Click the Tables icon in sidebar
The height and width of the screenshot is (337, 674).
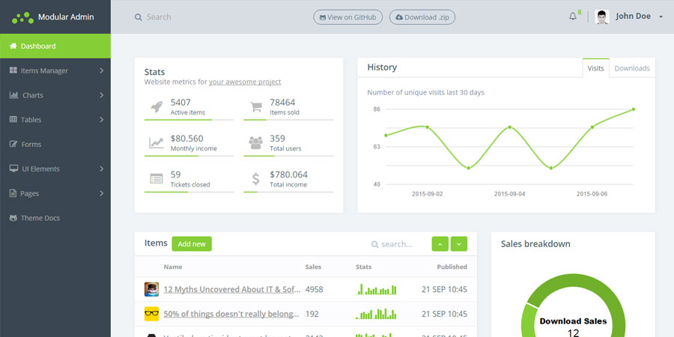(x=13, y=120)
